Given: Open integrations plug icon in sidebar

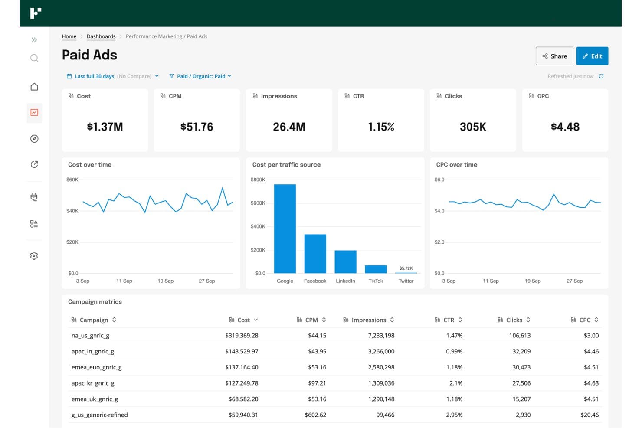Looking at the screenshot, I should pyautogui.click(x=34, y=197).
